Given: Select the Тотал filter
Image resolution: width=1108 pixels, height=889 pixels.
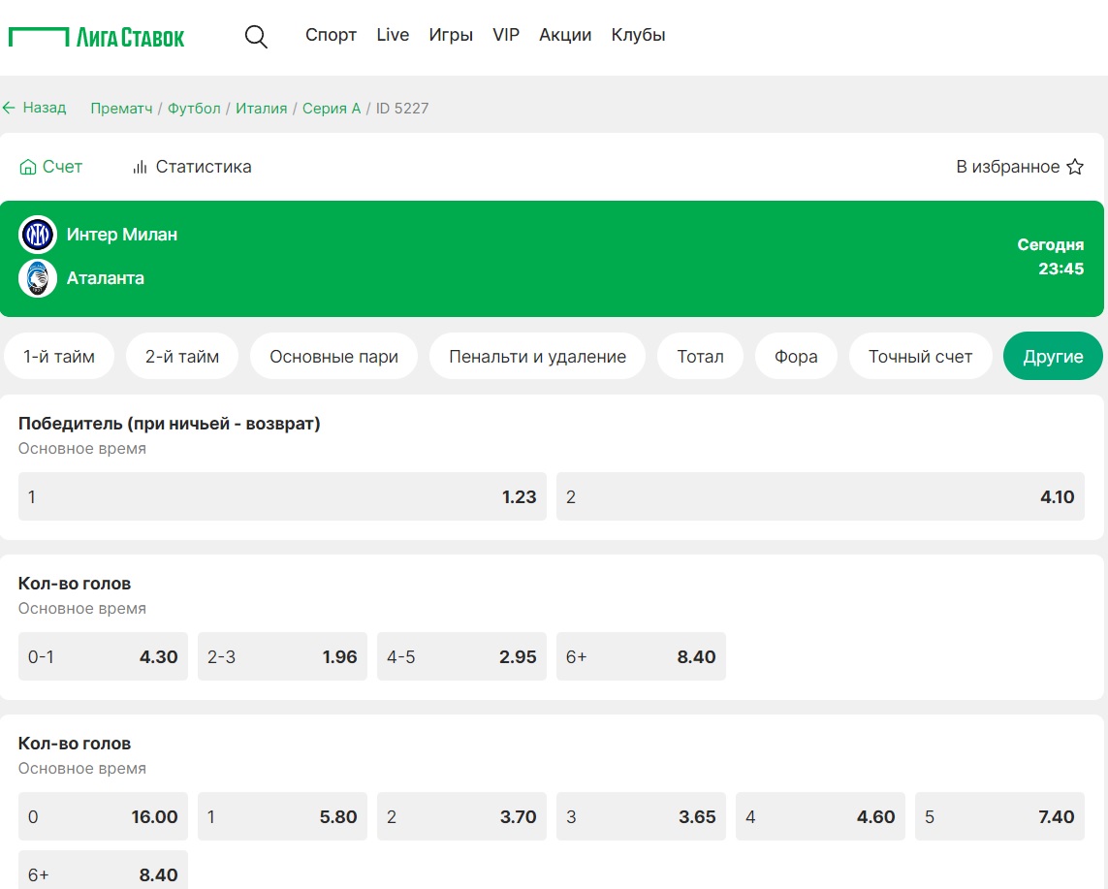Looking at the screenshot, I should point(700,356).
